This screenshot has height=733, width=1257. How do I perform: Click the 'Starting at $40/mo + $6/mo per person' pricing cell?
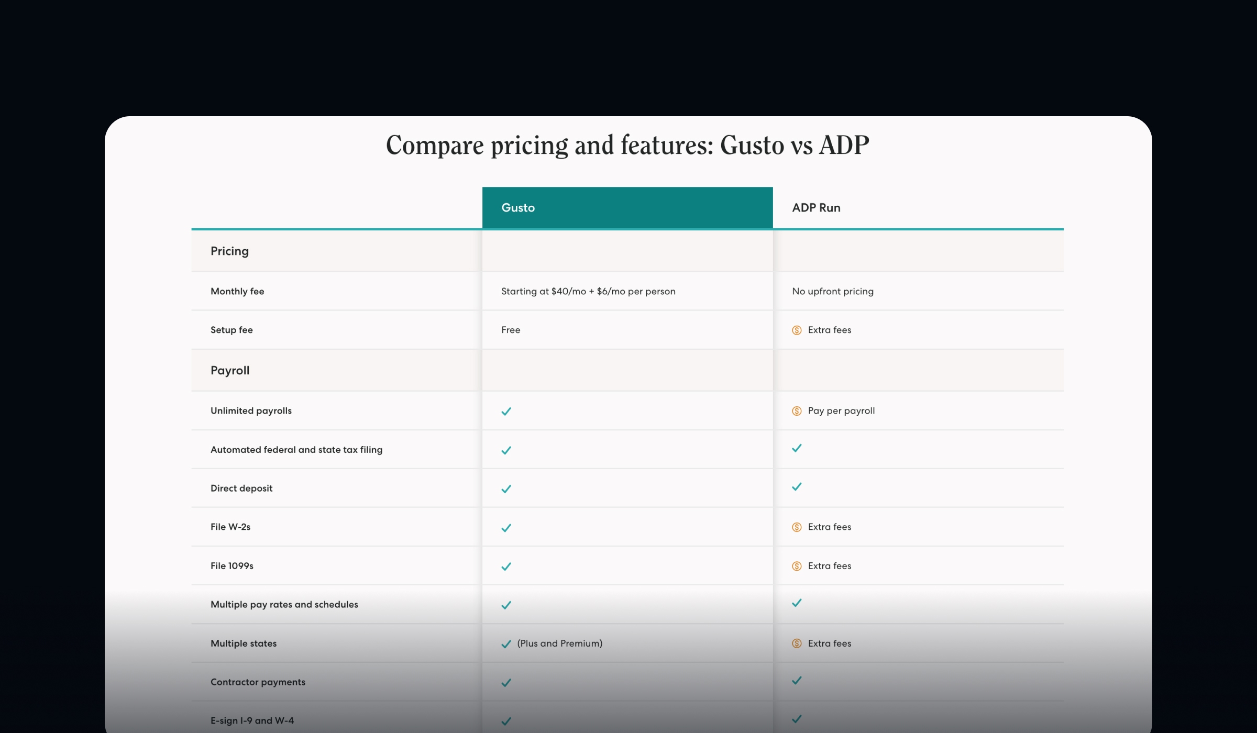coord(588,291)
